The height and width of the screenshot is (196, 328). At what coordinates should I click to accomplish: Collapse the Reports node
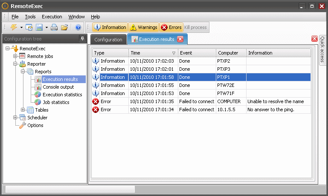[23, 72]
